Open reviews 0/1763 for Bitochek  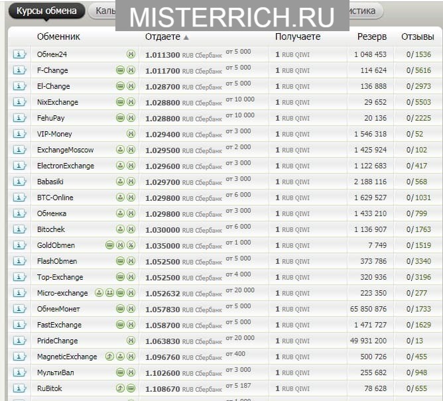(x=418, y=229)
